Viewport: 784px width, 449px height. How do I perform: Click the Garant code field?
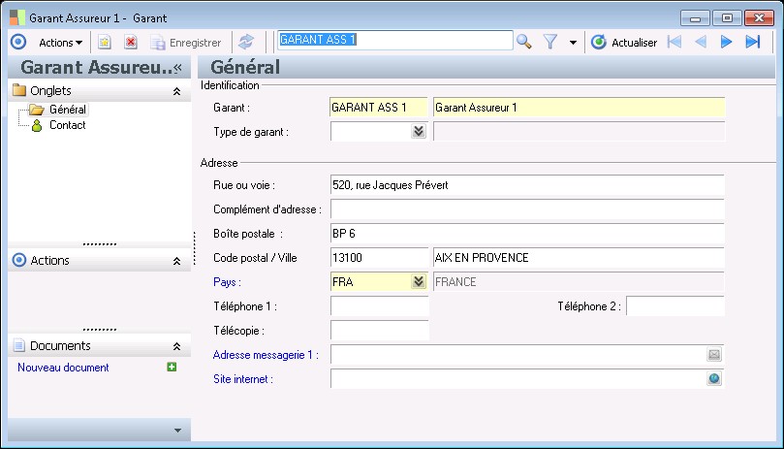pos(379,108)
